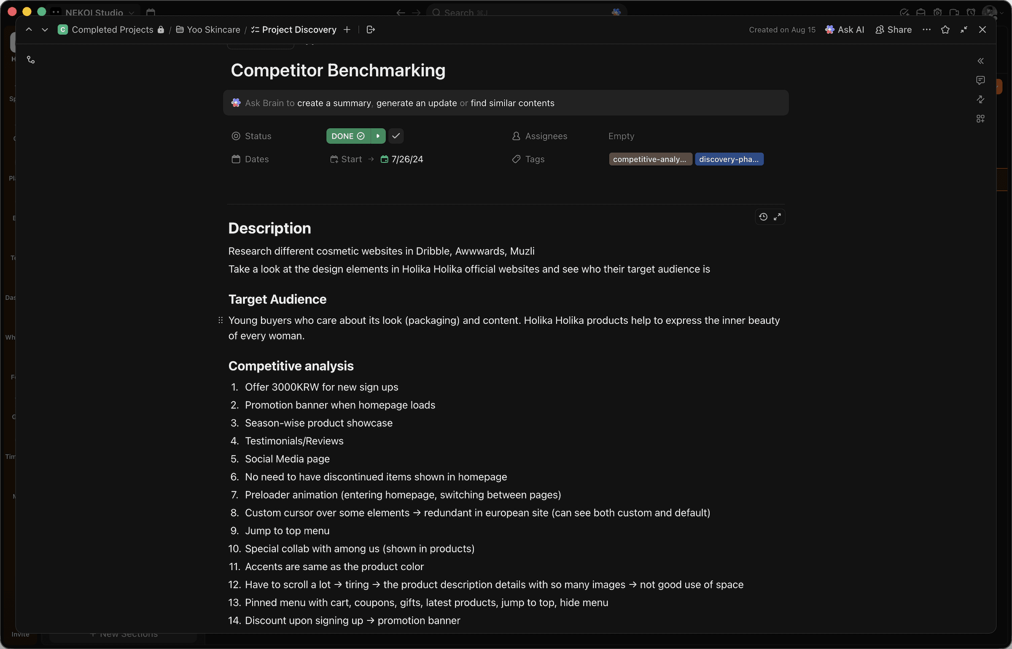Click the Tags field label
This screenshot has height=649, width=1012.
535,159
